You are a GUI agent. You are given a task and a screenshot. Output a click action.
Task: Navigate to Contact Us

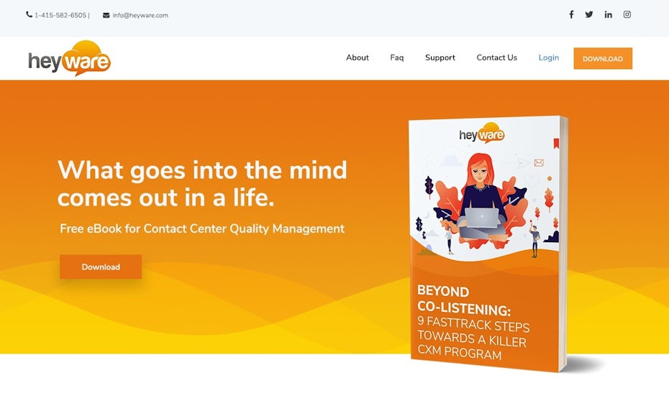pyautogui.click(x=496, y=57)
